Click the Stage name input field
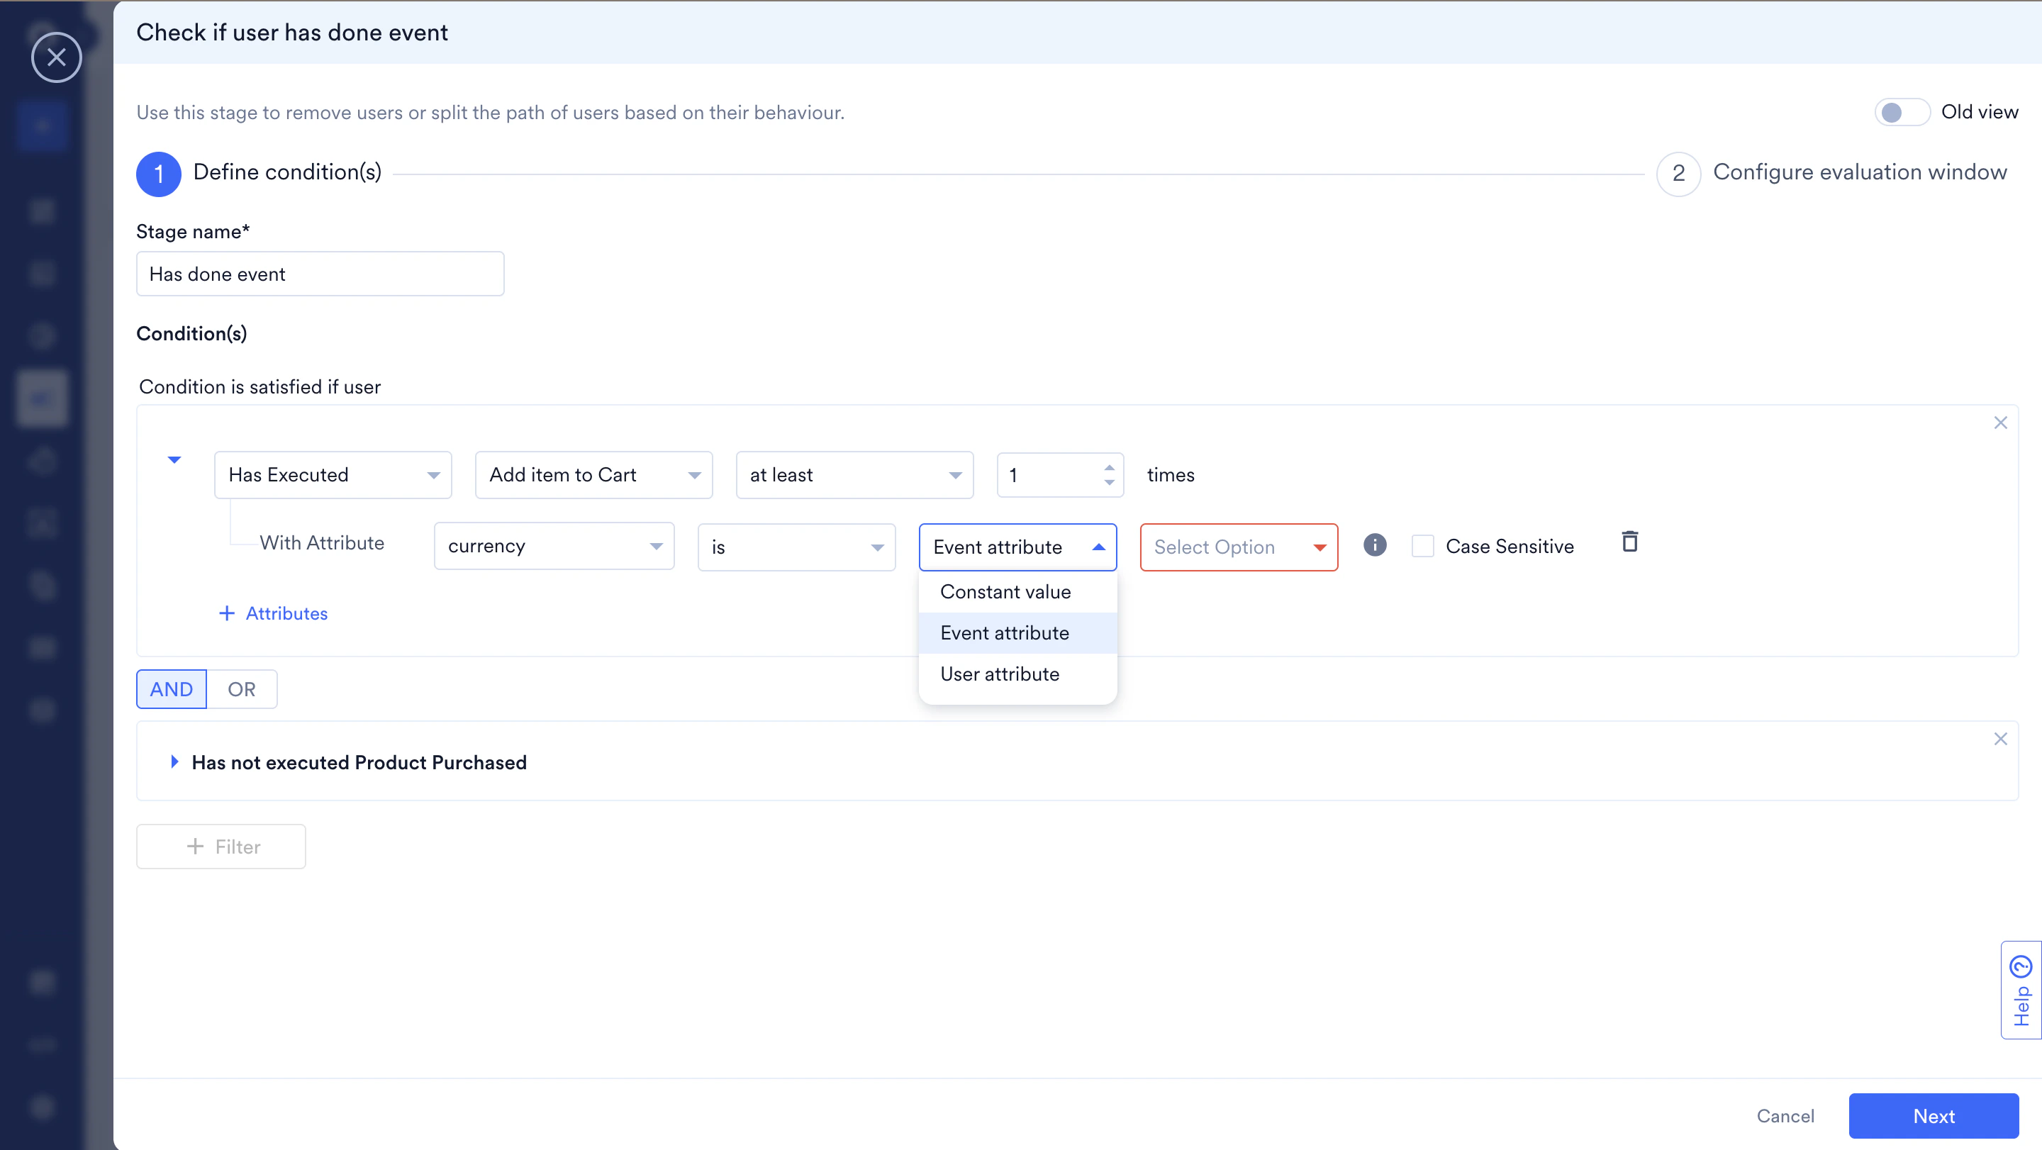The width and height of the screenshot is (2042, 1150). (x=320, y=274)
